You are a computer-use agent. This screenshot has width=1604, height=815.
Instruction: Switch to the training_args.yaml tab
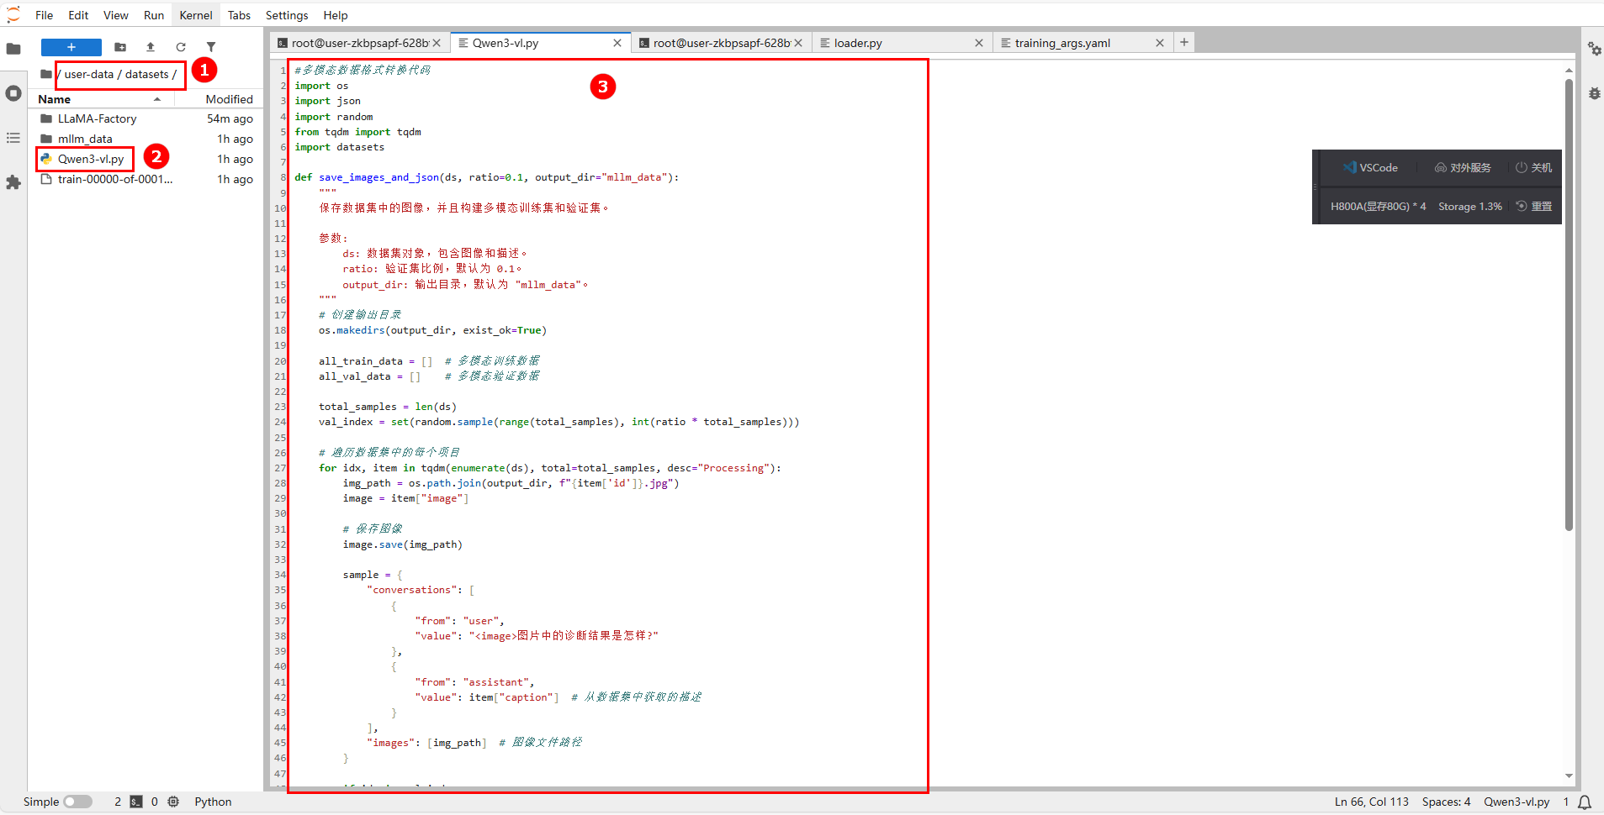(1061, 43)
